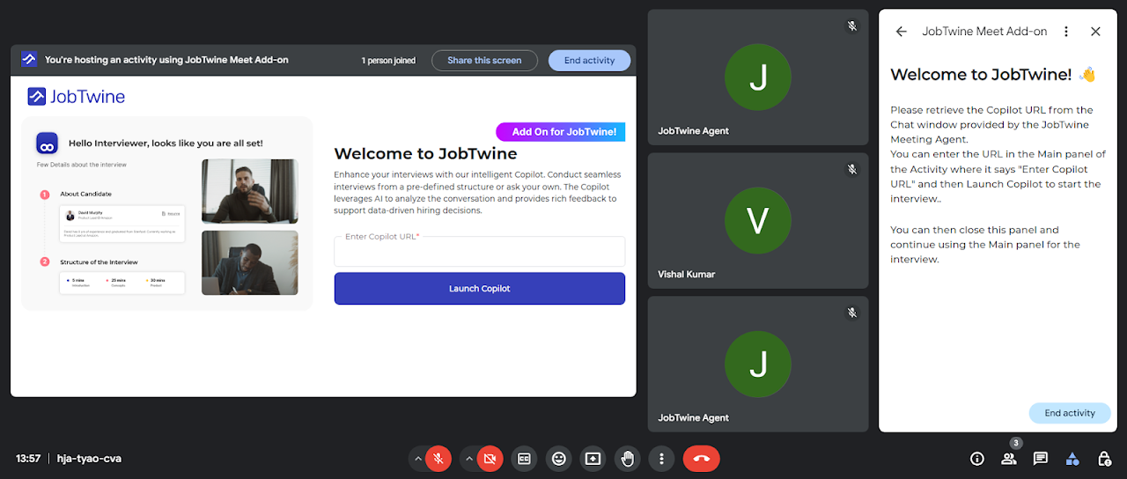
Task: Click muted mic icon on top JobTwine Agent tile
Action: pos(851,26)
